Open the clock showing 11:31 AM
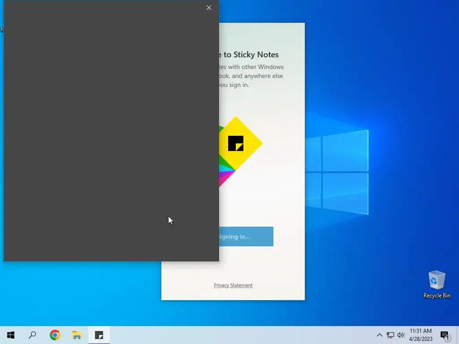The width and height of the screenshot is (459, 344). pos(420,335)
